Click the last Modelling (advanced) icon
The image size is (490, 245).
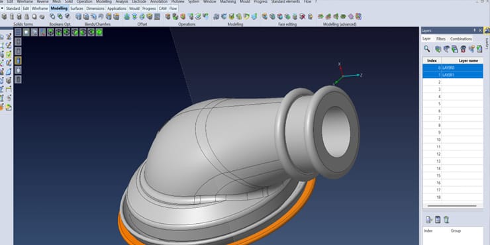(x=358, y=17)
